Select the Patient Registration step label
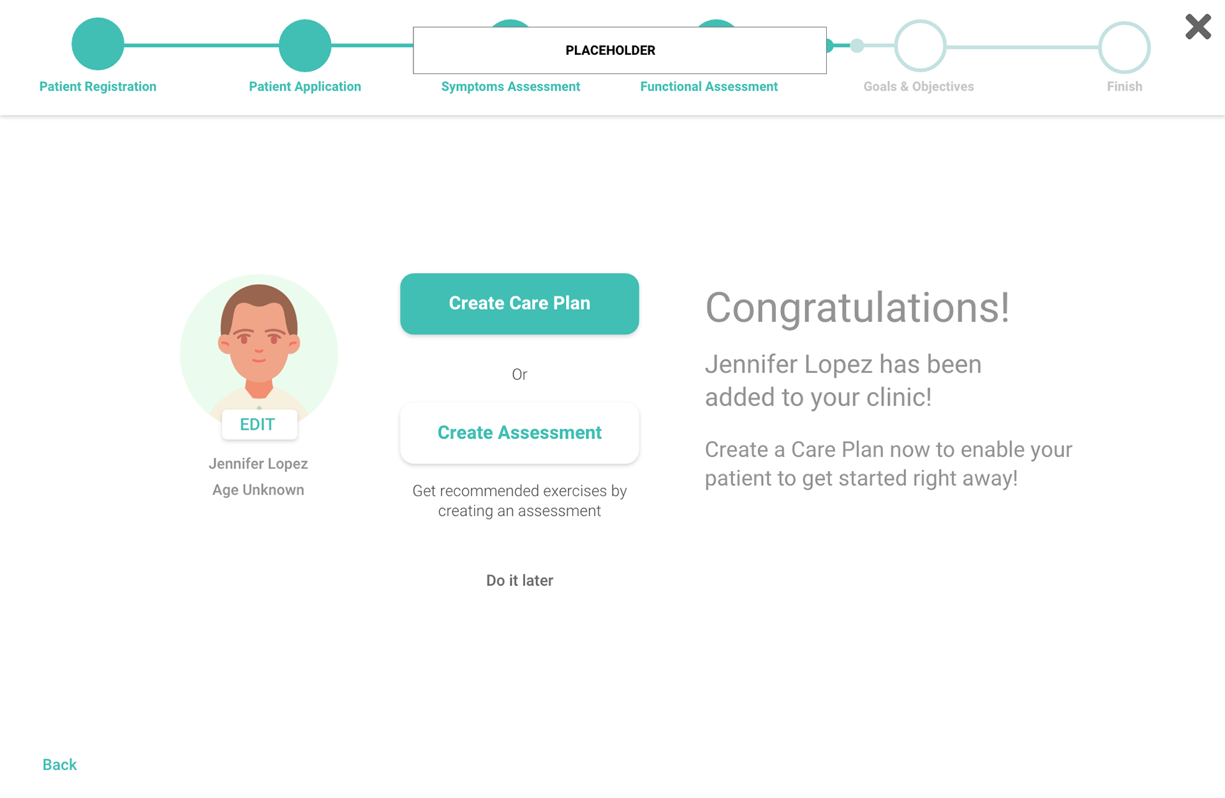 pos(98,86)
